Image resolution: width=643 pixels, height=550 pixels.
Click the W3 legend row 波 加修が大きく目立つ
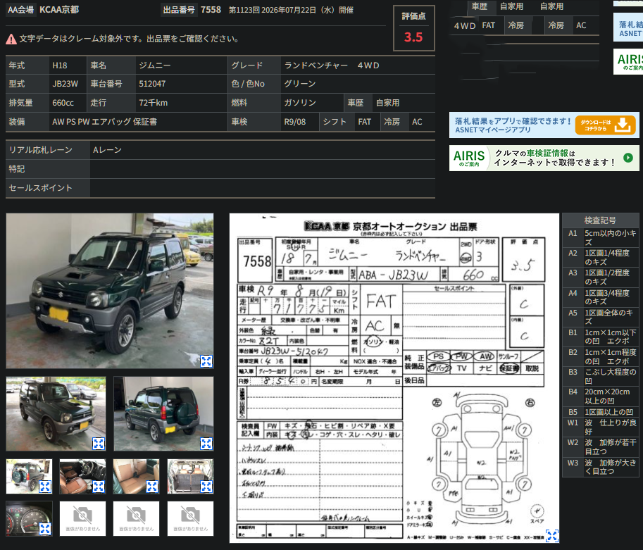click(x=600, y=467)
